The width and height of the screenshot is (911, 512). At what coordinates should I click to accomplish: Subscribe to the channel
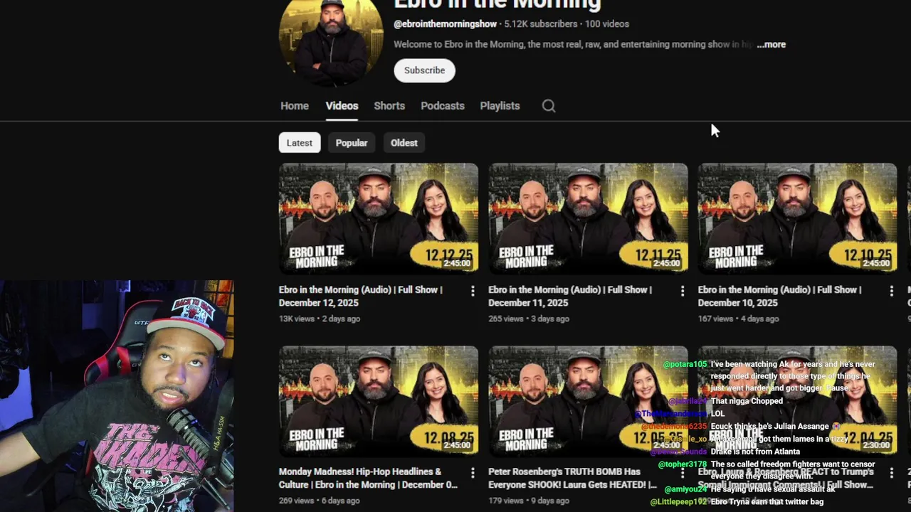424,70
